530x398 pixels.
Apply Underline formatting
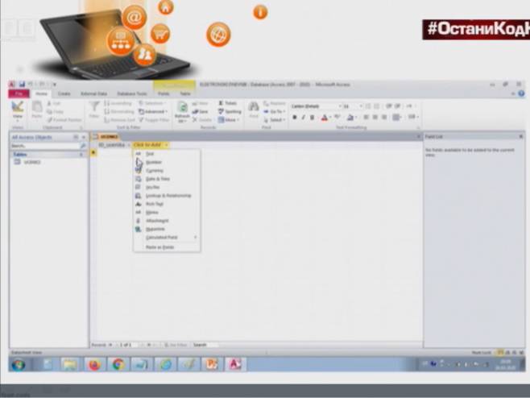point(312,118)
